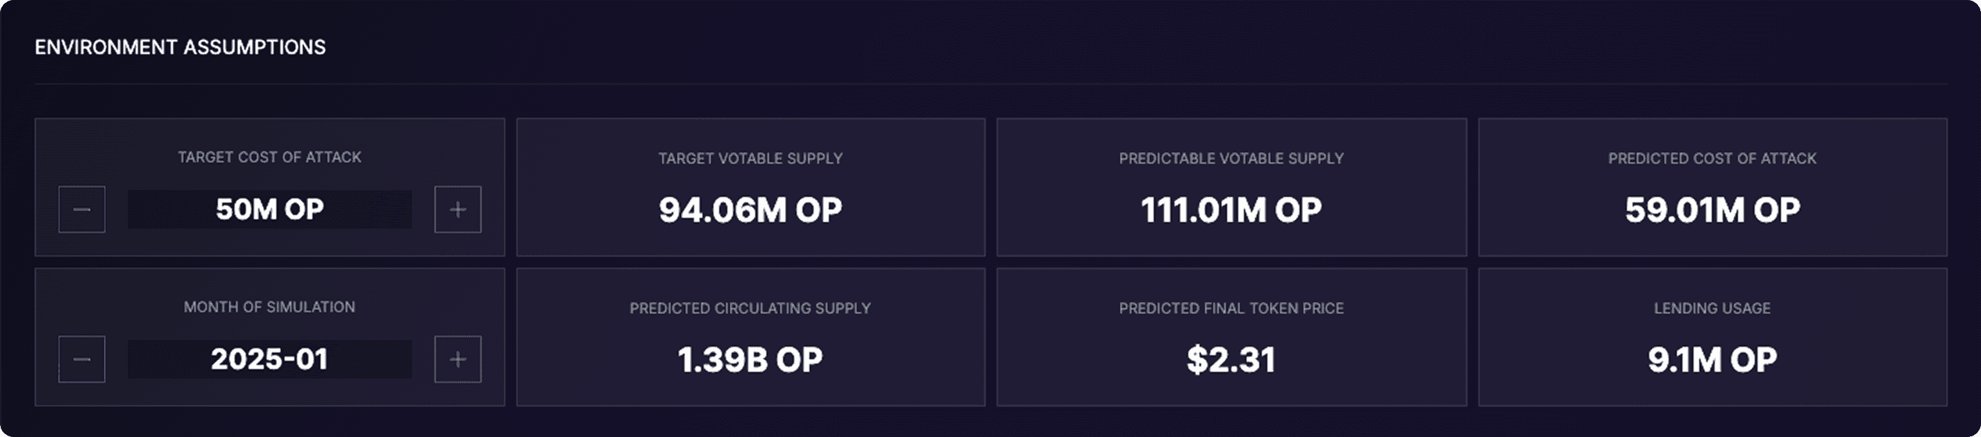The width and height of the screenshot is (1981, 437).
Task: Click the Predicted Final Token Price label
Action: [x=1231, y=308]
